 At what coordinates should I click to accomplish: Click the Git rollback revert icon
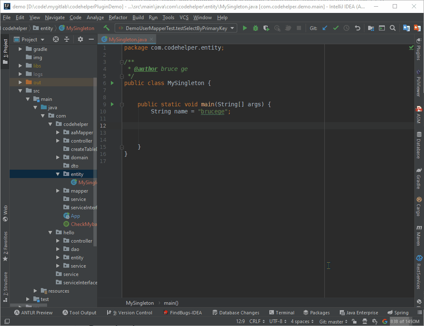[357, 28]
